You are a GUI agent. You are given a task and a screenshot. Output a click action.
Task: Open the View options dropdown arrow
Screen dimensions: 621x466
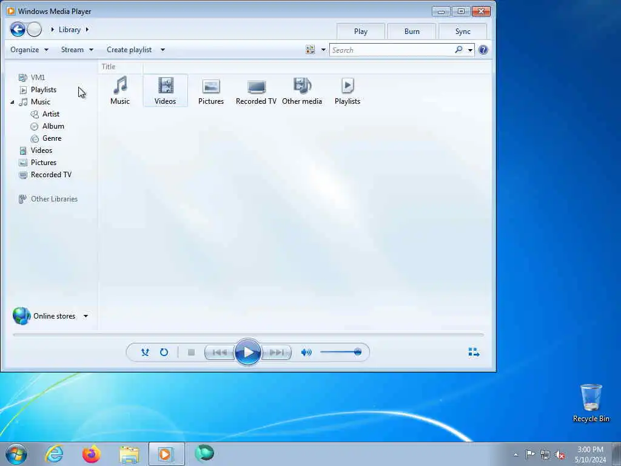point(323,50)
